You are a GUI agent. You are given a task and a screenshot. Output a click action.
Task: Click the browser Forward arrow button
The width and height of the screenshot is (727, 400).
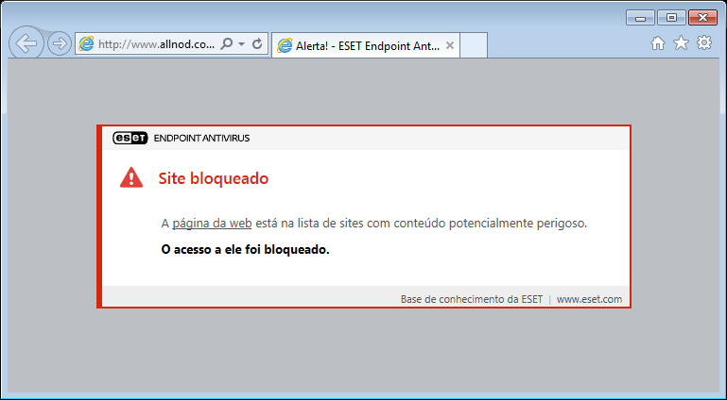click(x=60, y=43)
